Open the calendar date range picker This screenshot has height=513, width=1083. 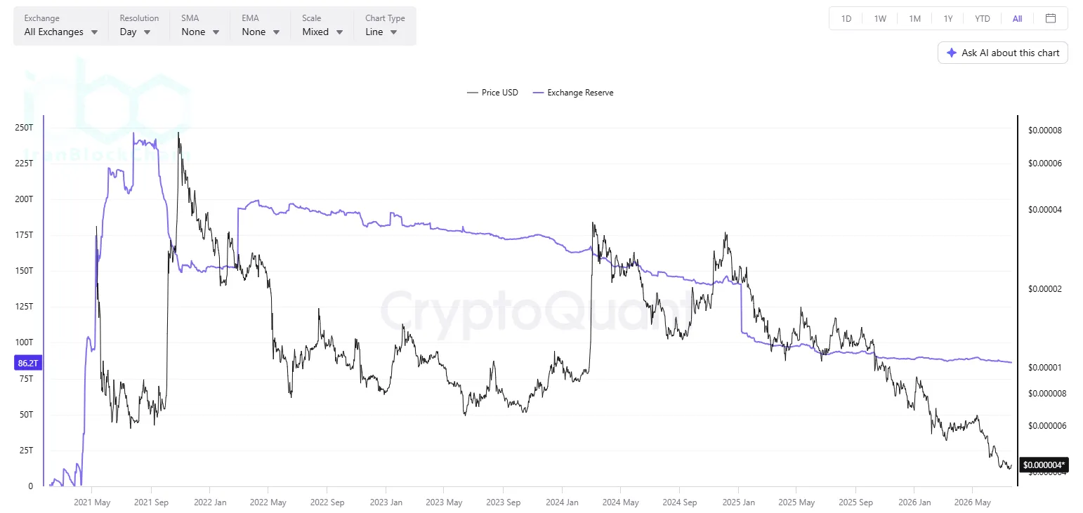pyautogui.click(x=1051, y=18)
